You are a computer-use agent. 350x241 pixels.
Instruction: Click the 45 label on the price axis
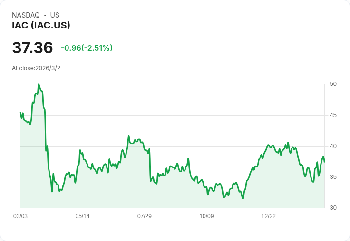click(333, 115)
